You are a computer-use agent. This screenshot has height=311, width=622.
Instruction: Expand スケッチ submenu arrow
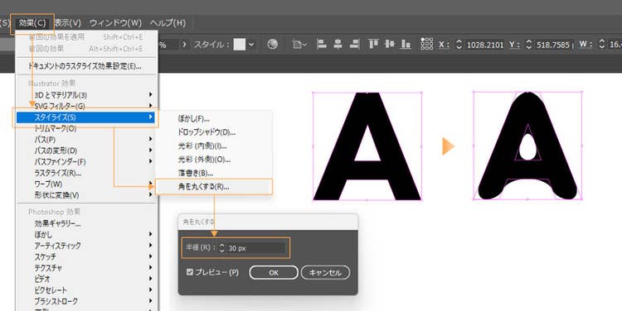[150, 256]
